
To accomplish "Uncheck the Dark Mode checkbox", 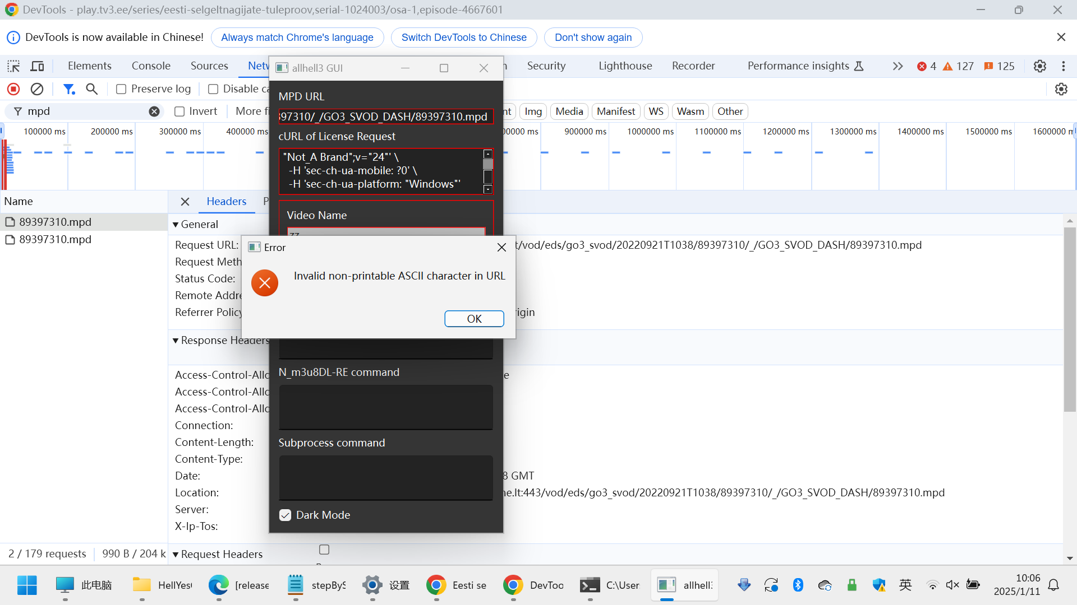I will pyautogui.click(x=285, y=515).
